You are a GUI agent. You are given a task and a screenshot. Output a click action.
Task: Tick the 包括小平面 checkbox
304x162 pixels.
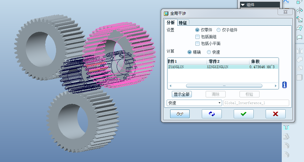[x=198, y=43]
